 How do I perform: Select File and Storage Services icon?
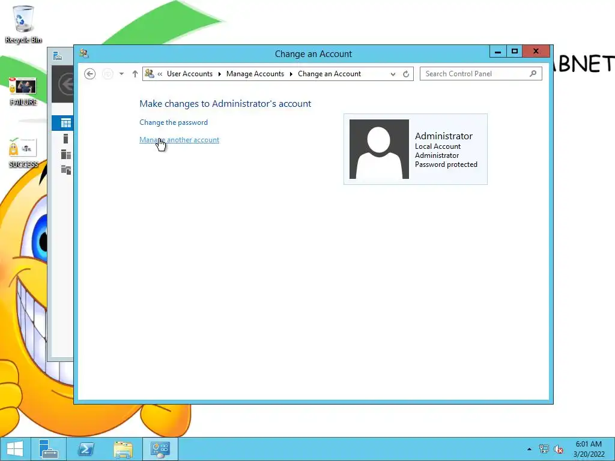(66, 170)
